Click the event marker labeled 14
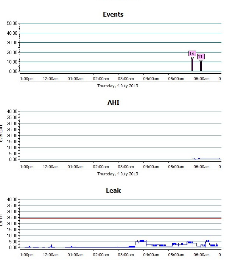The image size is (232, 260). [192, 54]
